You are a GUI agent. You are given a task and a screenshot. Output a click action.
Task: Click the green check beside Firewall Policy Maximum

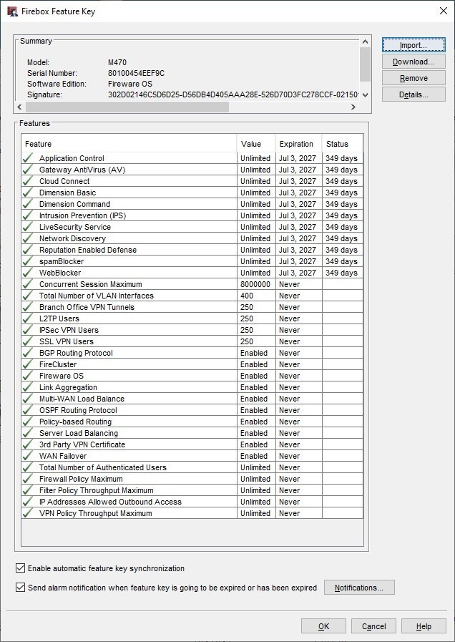(28, 479)
